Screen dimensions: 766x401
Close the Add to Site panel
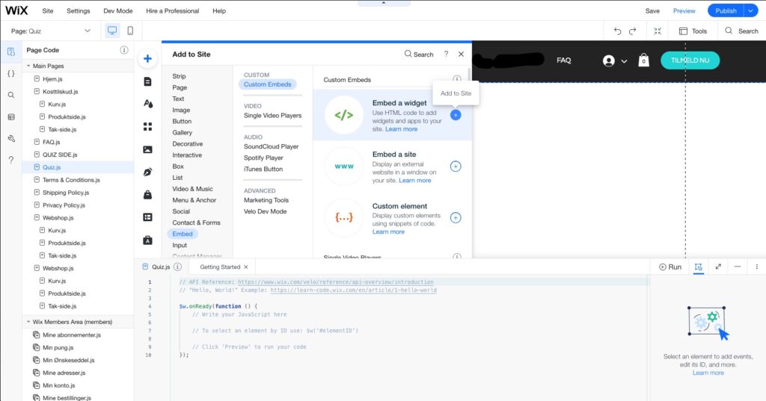pyautogui.click(x=461, y=55)
